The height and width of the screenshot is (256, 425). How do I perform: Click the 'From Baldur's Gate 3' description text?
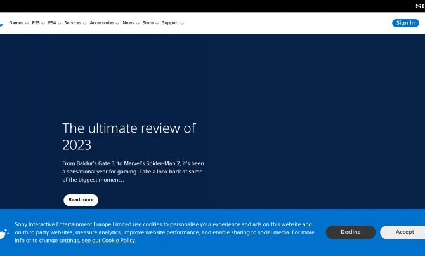coord(133,172)
